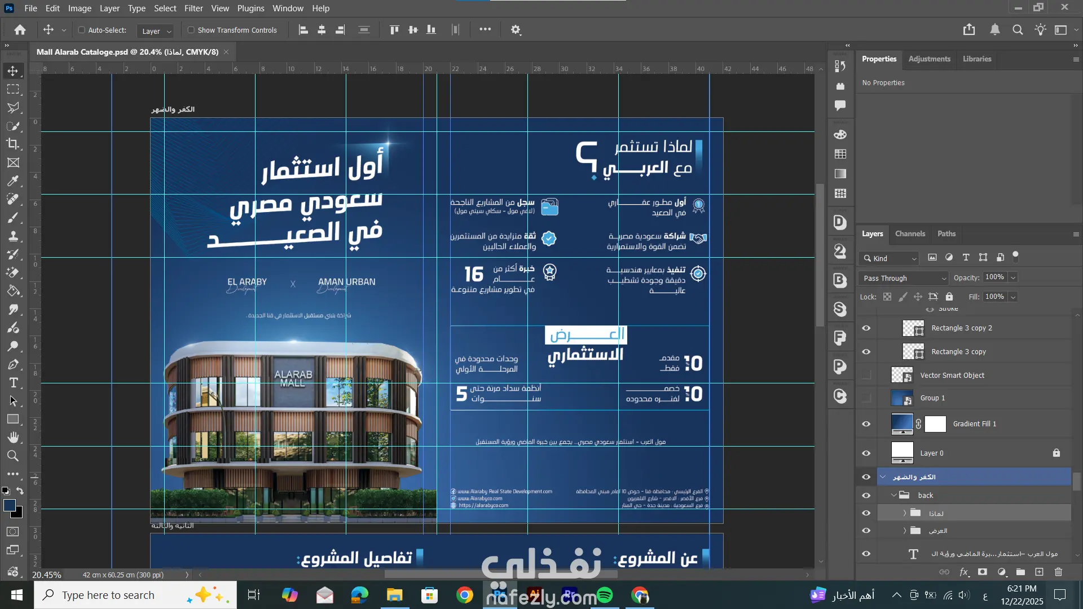Open the Auto-Select Layer dropdown

pos(155,31)
